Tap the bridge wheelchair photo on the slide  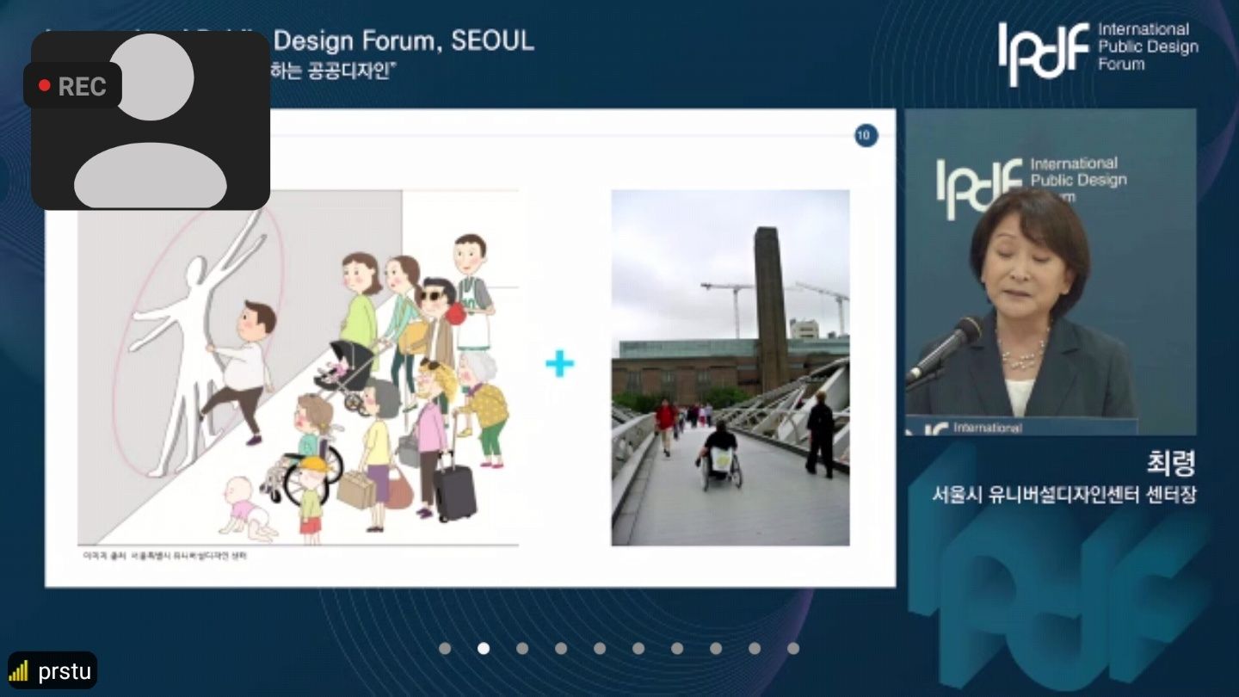point(730,367)
